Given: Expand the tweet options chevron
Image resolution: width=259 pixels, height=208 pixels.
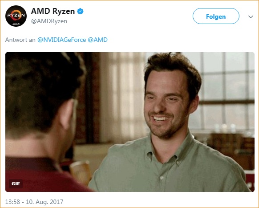Looking at the screenshot, I should pyautogui.click(x=251, y=16).
